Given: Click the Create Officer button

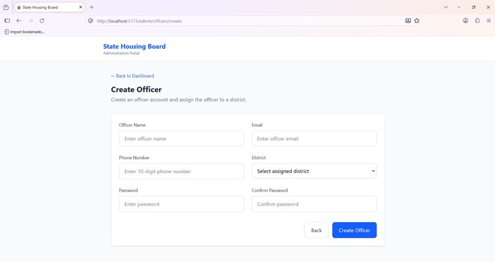Looking at the screenshot, I should [354, 230].
